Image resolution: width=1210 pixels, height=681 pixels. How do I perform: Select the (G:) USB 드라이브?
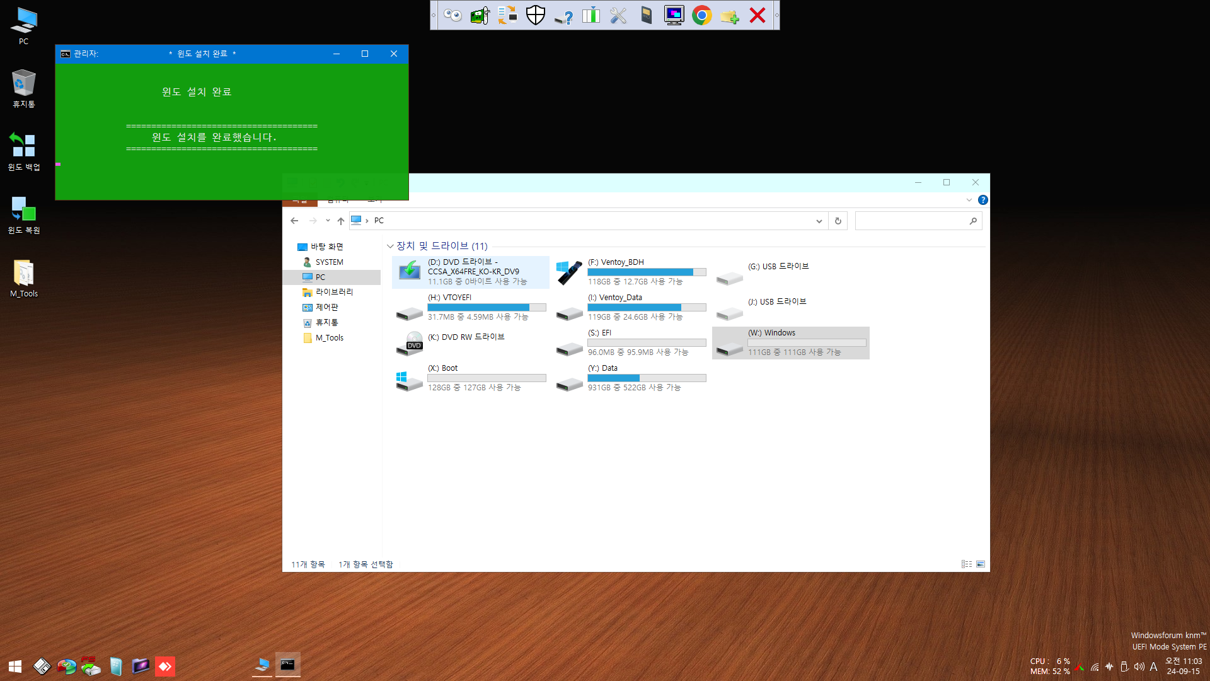(791, 272)
